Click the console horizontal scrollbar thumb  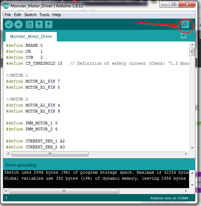point(64,191)
